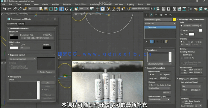Image resolution: width=208 pixels, height=108 pixels.
Task: Click the Pin Stack icon below the modifier stack
Action: [146, 42]
